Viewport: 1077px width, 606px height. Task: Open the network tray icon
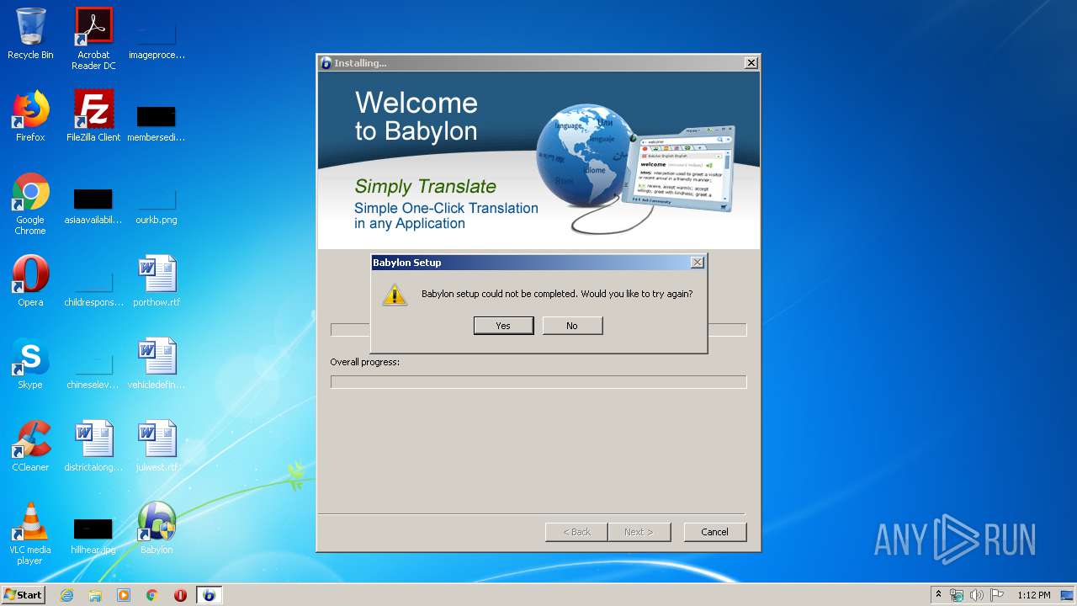[957, 595]
